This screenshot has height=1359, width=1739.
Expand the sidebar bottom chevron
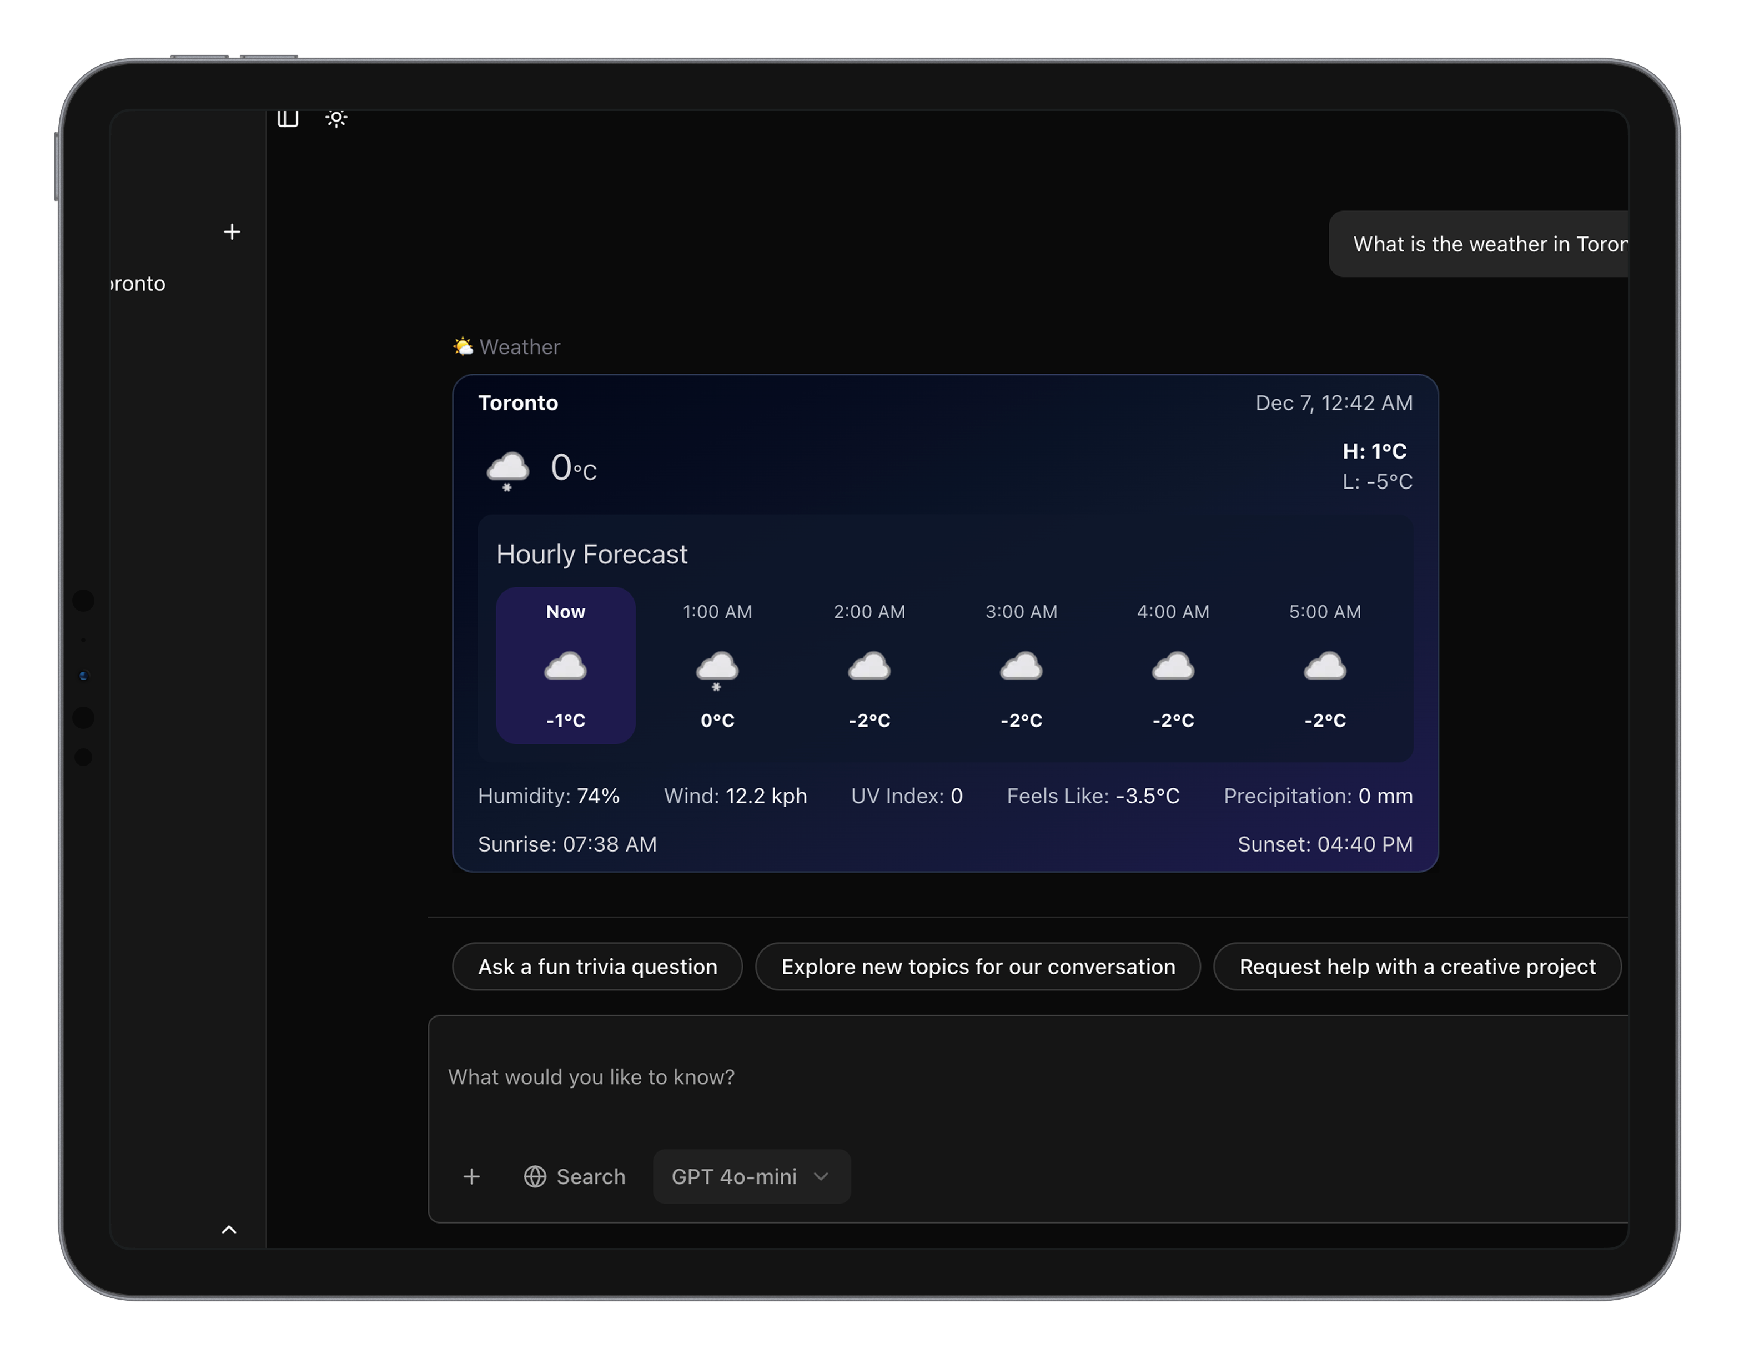point(229,1229)
